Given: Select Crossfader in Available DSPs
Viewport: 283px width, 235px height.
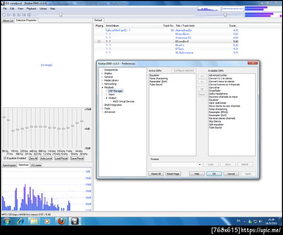Looking at the screenshot, I should click(215, 90).
